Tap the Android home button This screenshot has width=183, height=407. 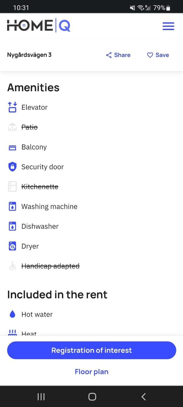pos(92,396)
